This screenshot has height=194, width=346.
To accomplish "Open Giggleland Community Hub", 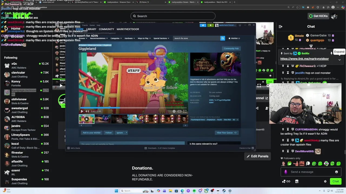I will click(231, 48).
